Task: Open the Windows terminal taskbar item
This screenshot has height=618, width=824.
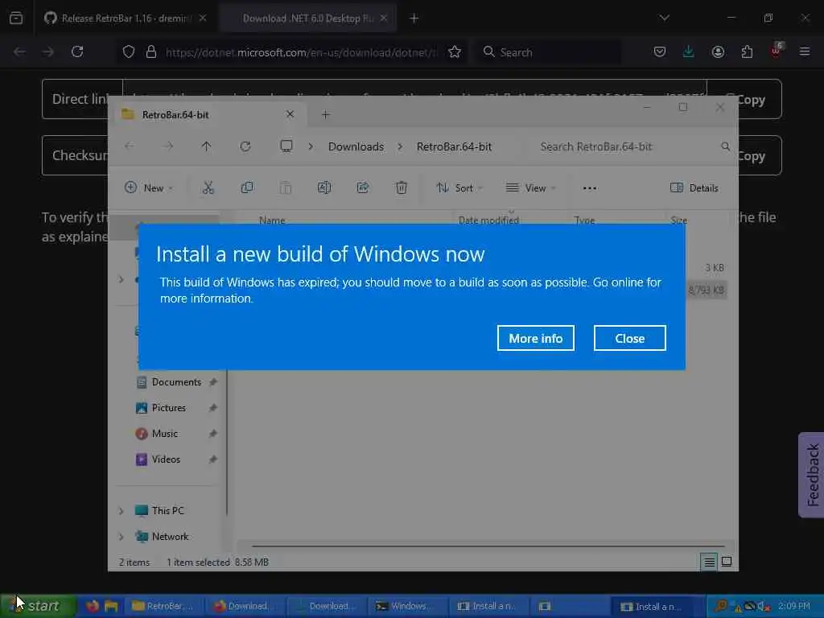Action: point(408,607)
